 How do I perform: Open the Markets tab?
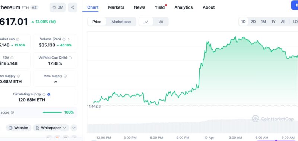pyautogui.click(x=116, y=7)
